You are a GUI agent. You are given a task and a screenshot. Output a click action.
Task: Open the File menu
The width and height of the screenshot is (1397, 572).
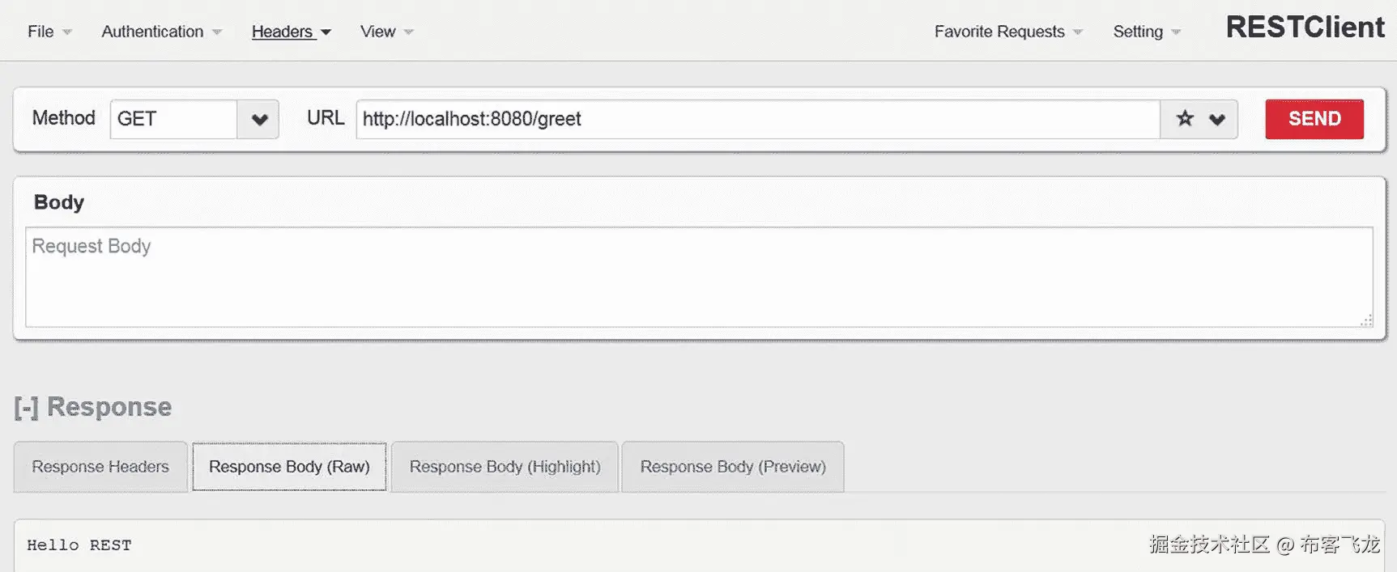49,32
